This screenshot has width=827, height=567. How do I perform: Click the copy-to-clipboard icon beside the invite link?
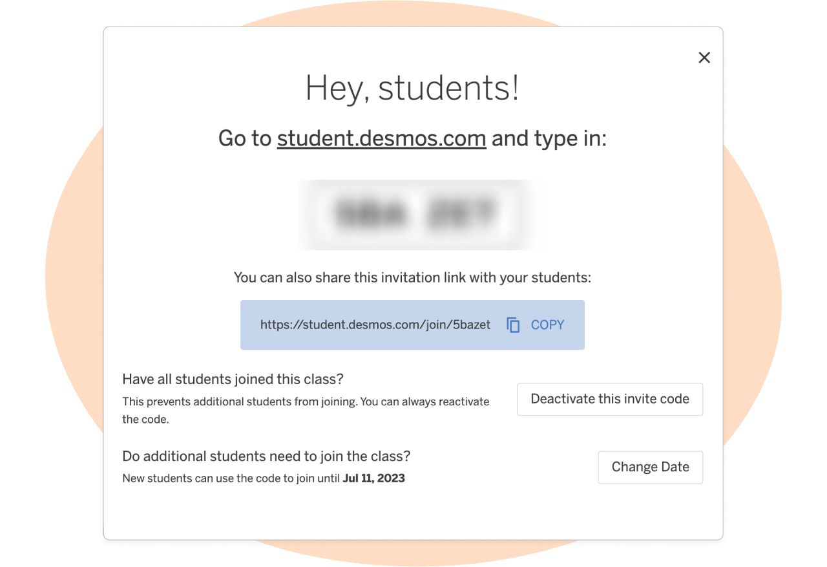[512, 325]
